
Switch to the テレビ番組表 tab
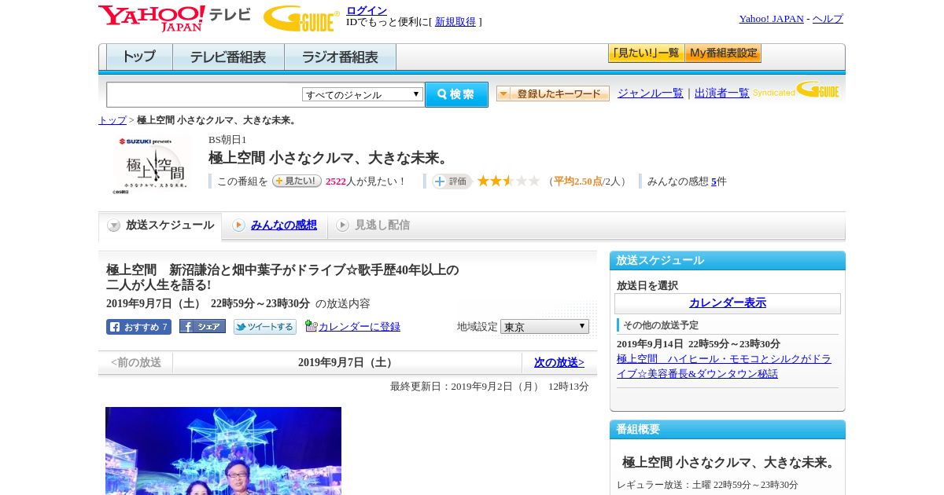pos(228,57)
